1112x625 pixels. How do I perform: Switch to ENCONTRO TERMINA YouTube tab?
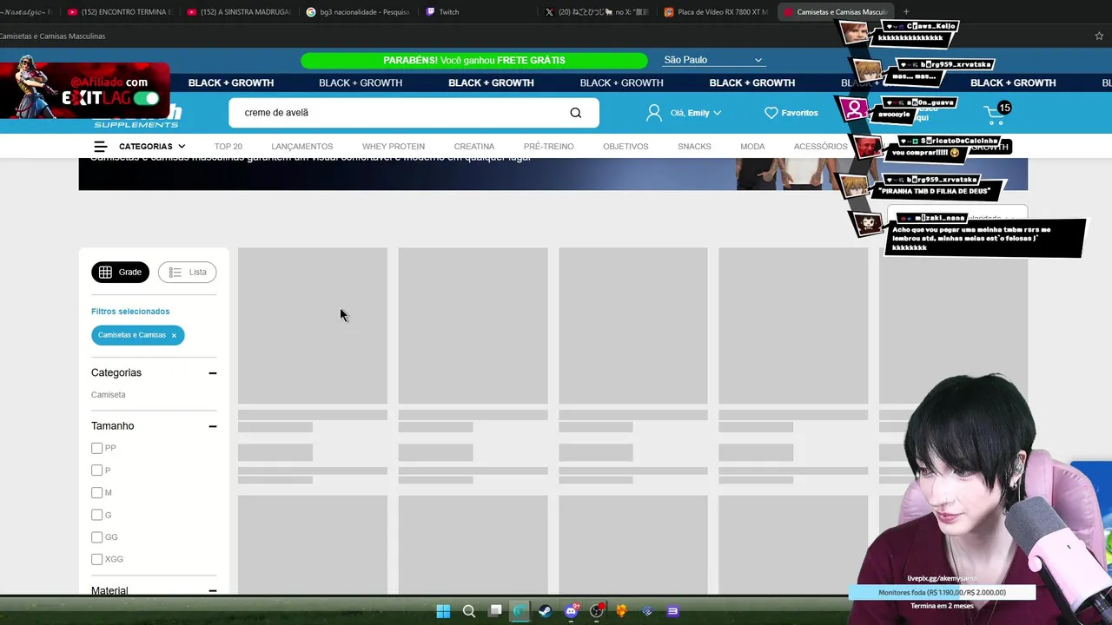(119, 12)
